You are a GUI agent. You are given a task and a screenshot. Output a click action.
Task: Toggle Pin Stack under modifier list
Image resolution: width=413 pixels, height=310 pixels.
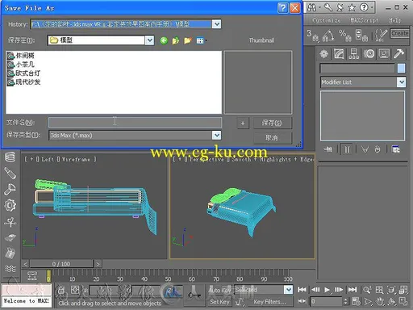click(328, 149)
